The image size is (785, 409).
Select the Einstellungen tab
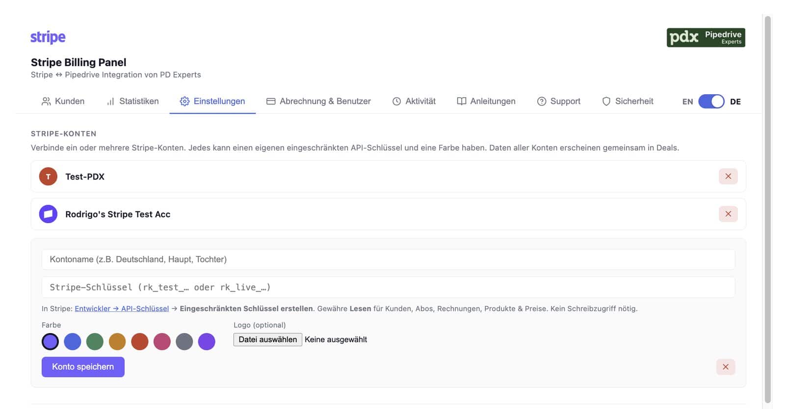click(212, 101)
